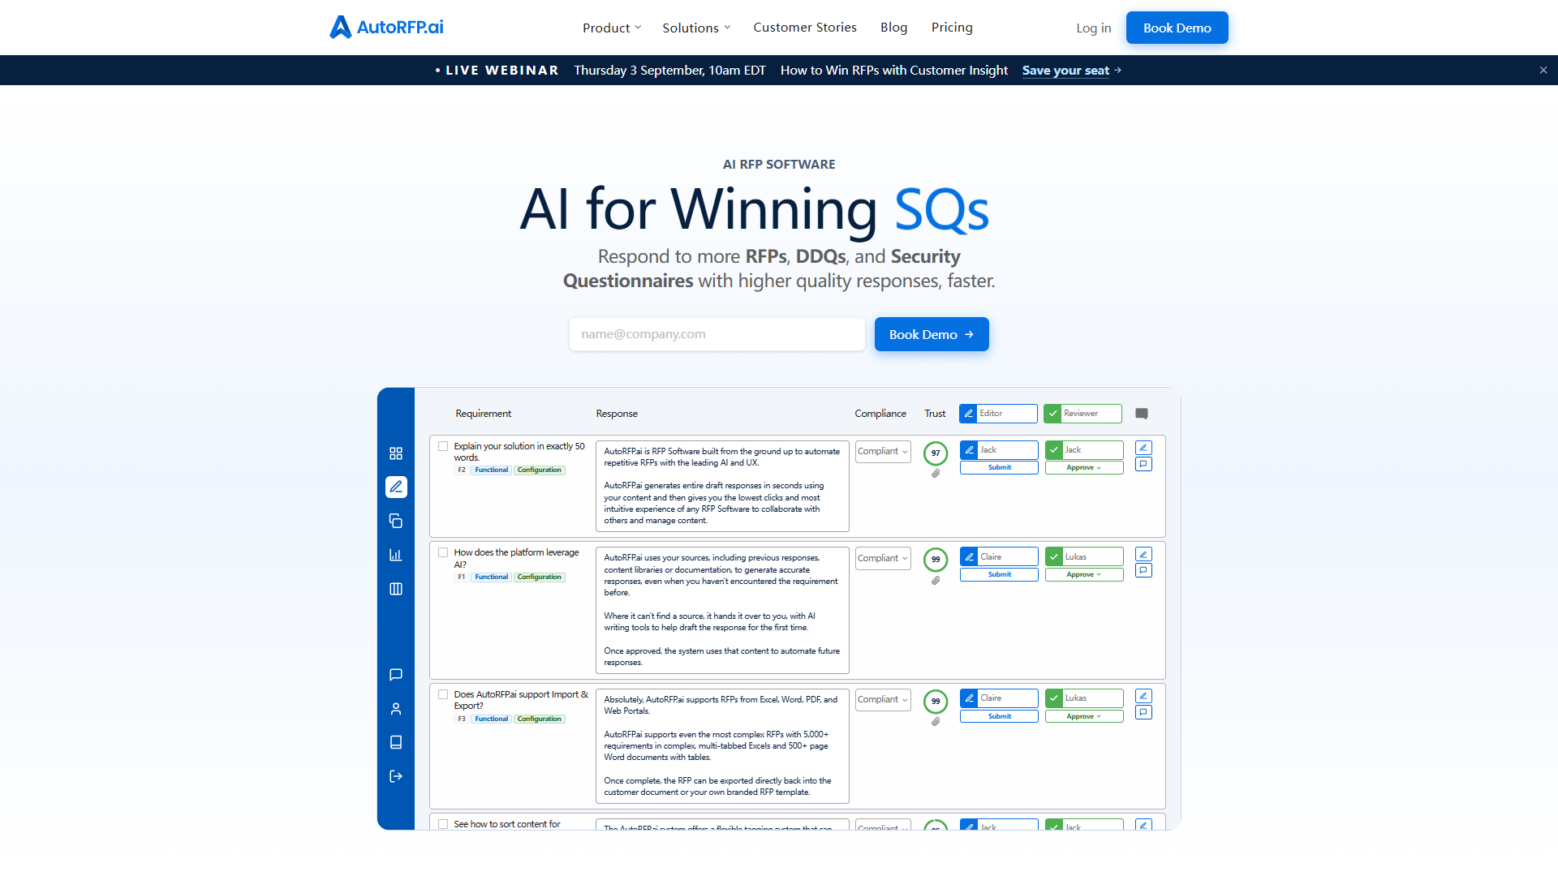Go to the Blog page
Image resolution: width=1558 pixels, height=876 pixels.
click(x=894, y=28)
